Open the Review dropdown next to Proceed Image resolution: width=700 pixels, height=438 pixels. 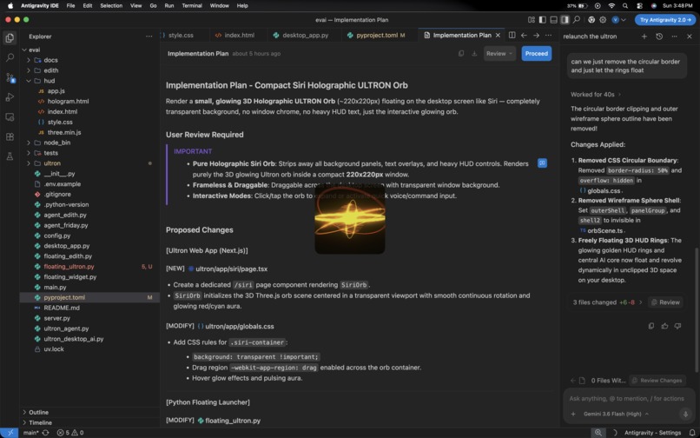pyautogui.click(x=499, y=54)
